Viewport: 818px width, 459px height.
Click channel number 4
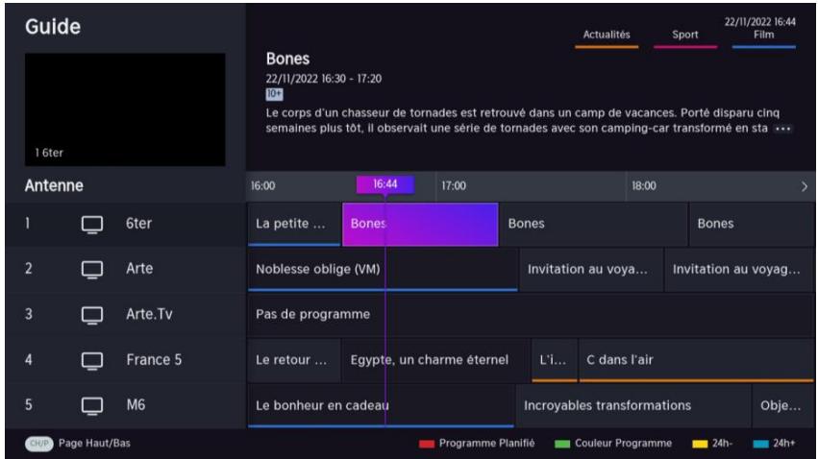pyautogui.click(x=29, y=359)
